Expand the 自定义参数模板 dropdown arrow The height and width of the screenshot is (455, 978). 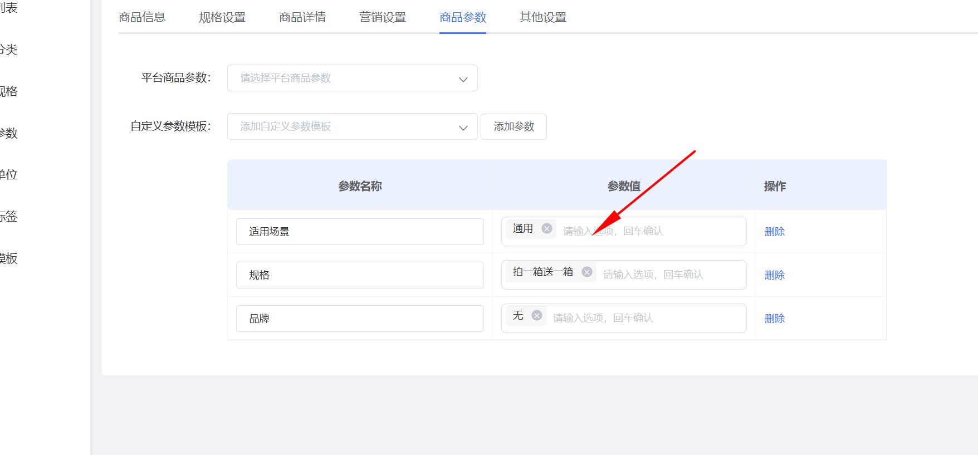click(463, 128)
